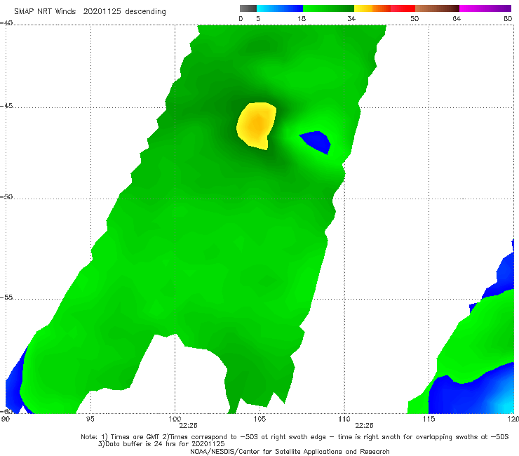Click the swath time '22:26' under longitude 100
The image size is (519, 456).
pyautogui.click(x=189, y=426)
